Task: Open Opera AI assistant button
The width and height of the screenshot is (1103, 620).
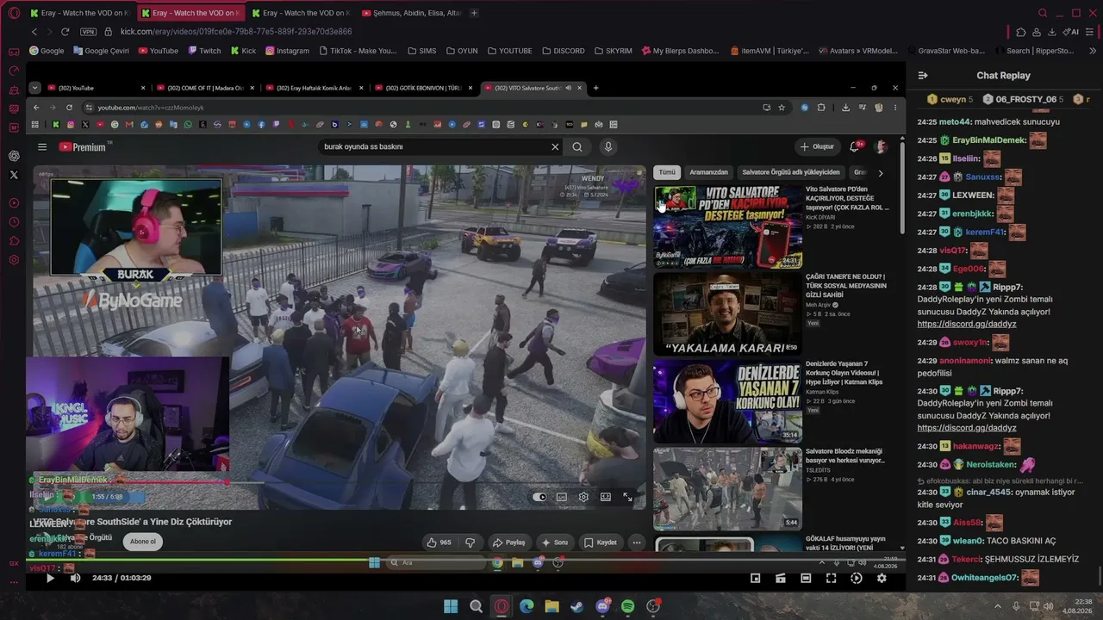Action: pos(1071,32)
